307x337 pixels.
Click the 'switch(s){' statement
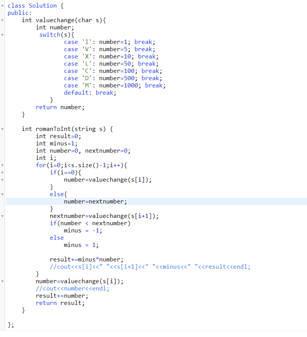pos(57,35)
